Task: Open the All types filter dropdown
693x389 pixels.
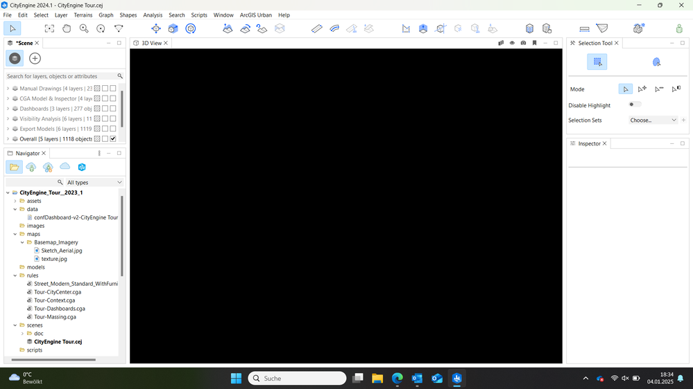Action: (x=94, y=182)
